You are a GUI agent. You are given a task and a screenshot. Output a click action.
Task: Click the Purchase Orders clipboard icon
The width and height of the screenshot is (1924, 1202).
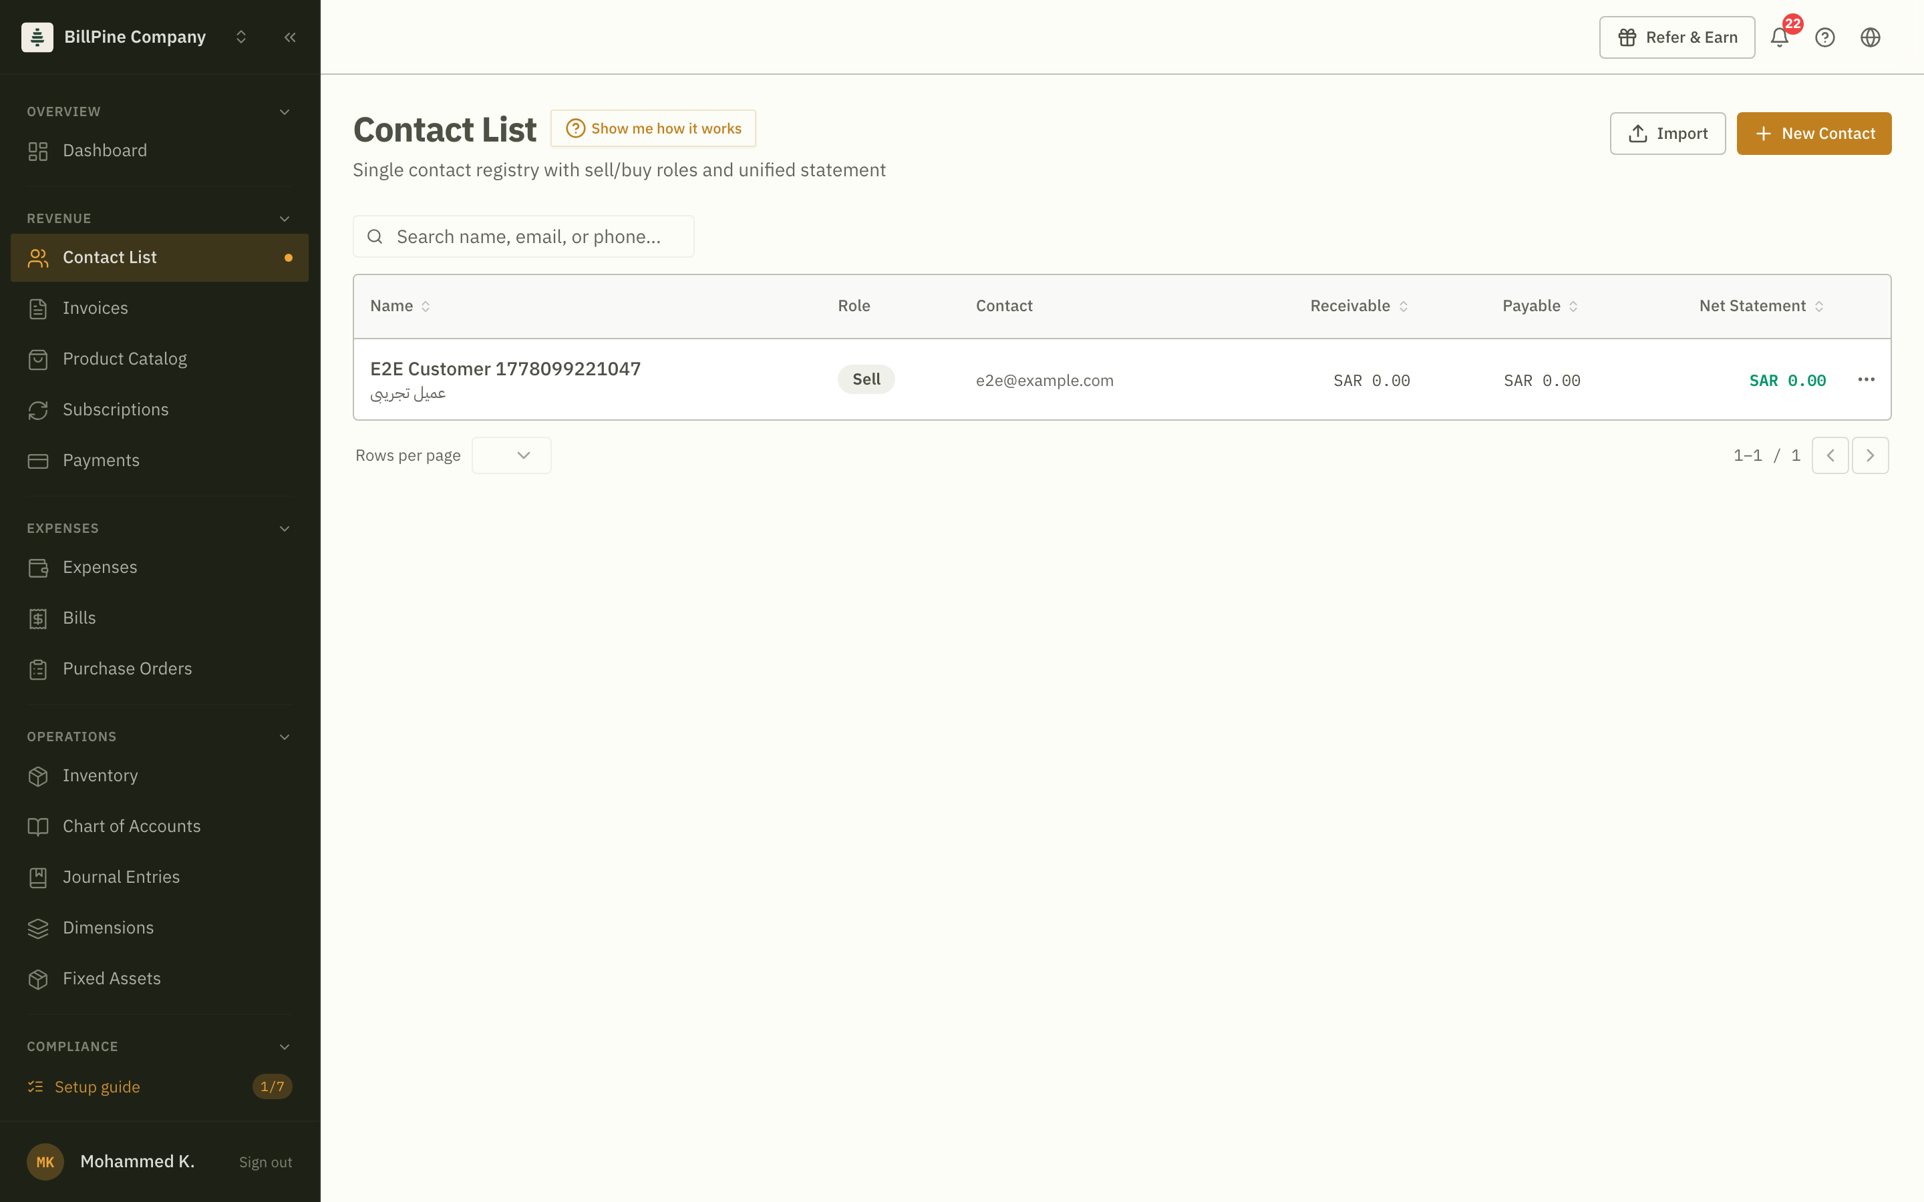coord(38,669)
